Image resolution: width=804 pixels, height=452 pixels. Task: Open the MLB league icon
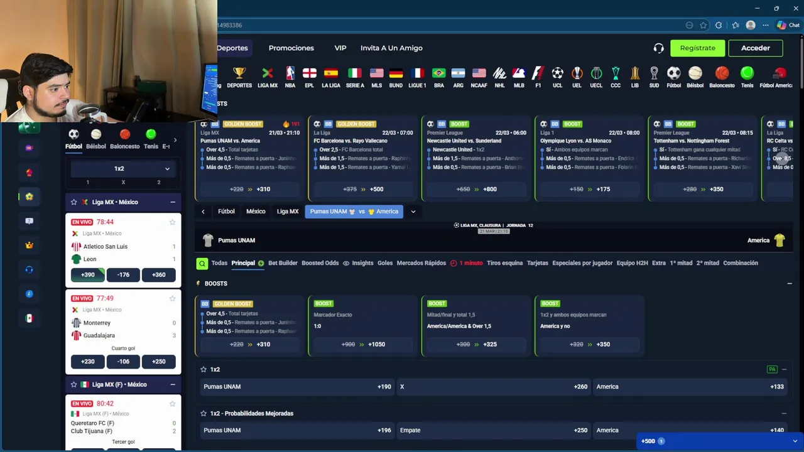[519, 73]
